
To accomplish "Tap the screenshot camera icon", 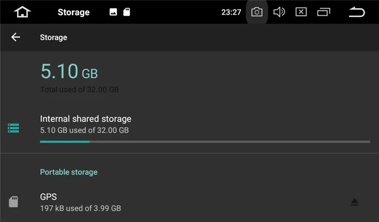I will pos(257,12).
